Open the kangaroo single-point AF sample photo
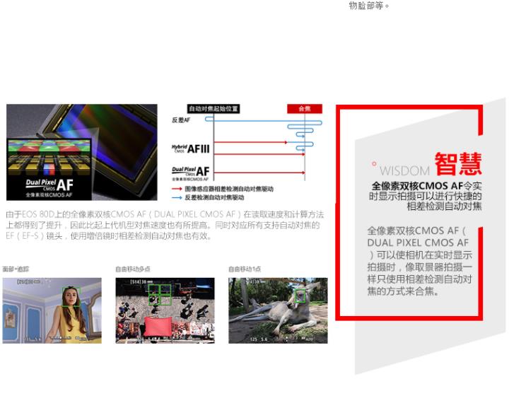Screen dimensions: 509x403 (278, 310)
